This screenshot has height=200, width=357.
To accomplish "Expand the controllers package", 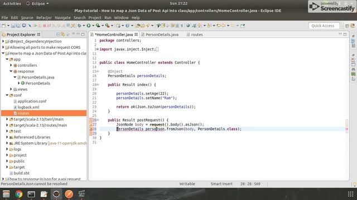I will coord(11,66).
